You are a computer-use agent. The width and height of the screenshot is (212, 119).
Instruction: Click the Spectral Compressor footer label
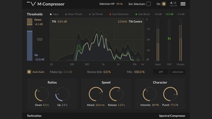172,116
